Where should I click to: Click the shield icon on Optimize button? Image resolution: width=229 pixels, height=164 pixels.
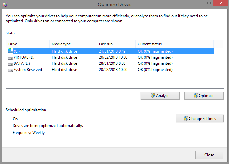pos(196,96)
